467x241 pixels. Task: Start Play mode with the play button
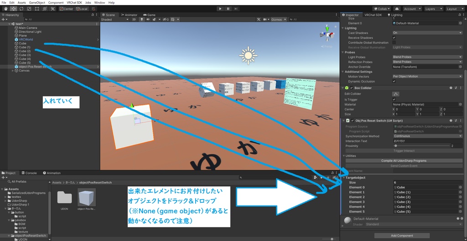point(220,9)
